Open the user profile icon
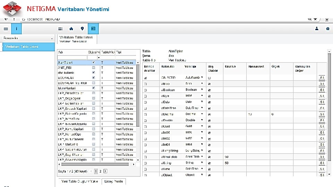333x187 pixels. tap(317, 29)
